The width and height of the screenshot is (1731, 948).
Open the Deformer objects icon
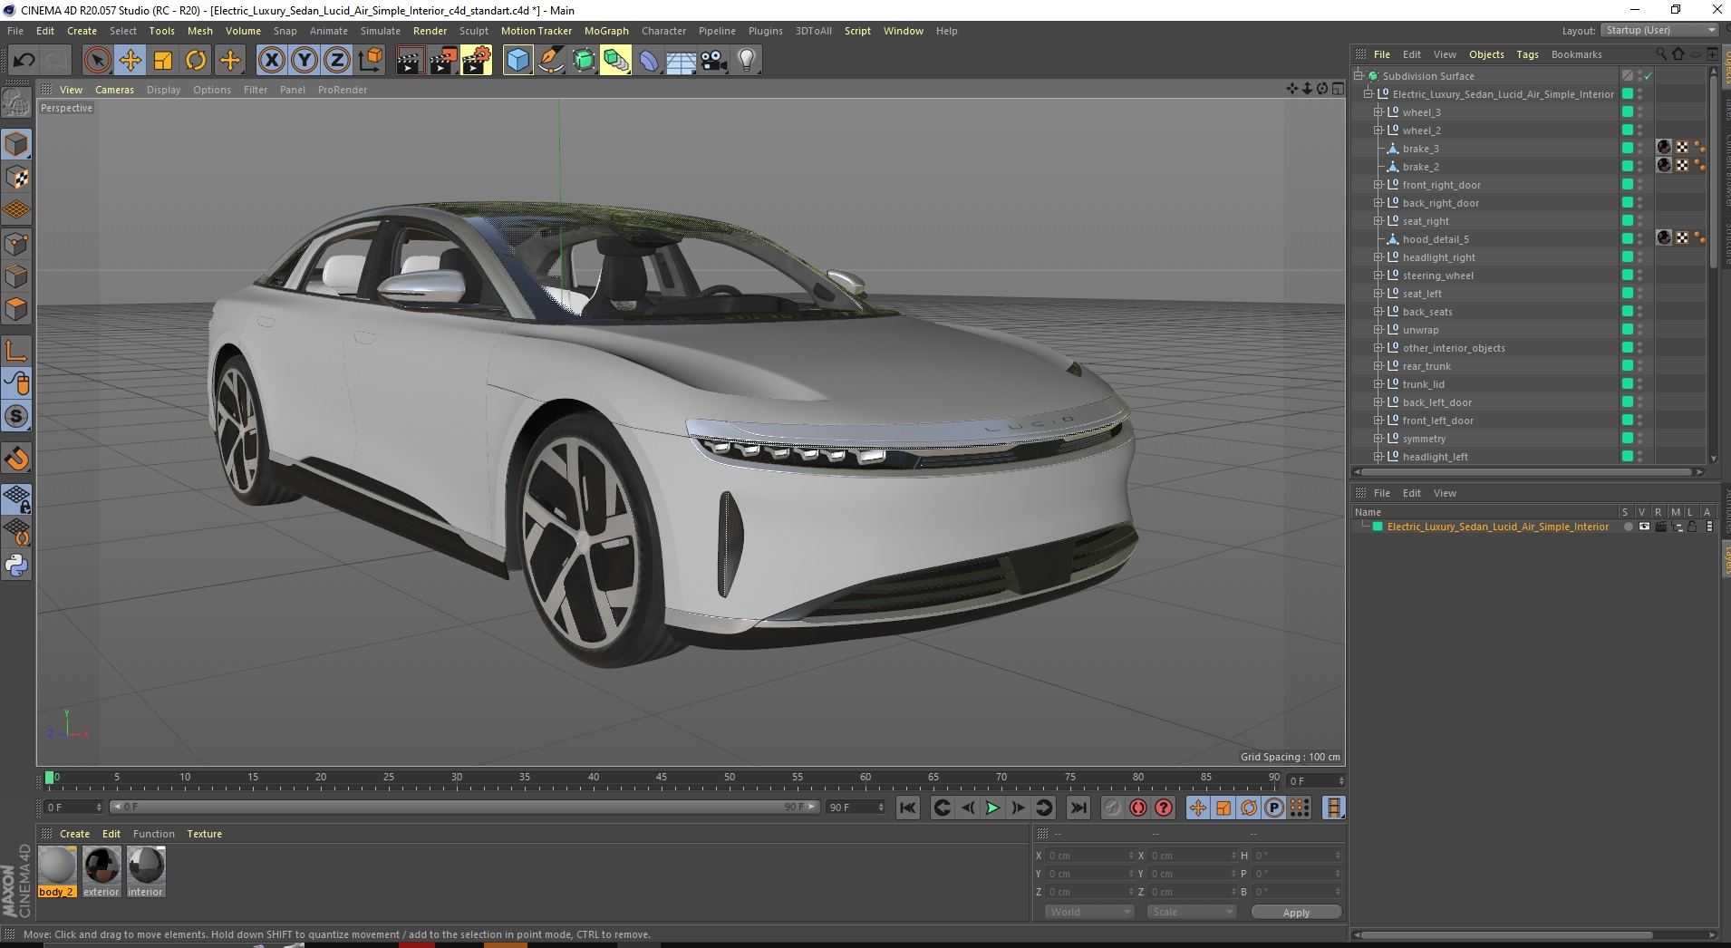[649, 61]
